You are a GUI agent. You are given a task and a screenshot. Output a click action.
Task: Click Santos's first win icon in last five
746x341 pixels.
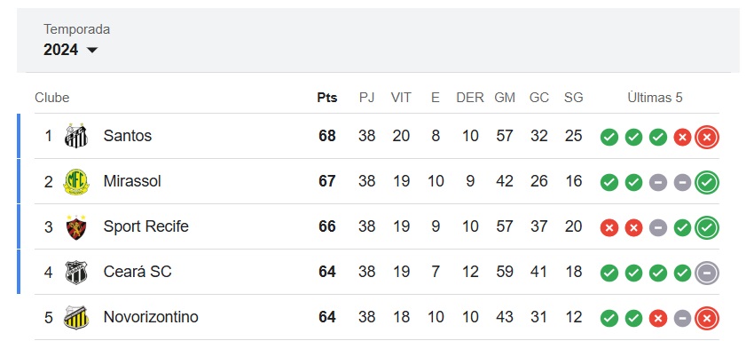click(x=609, y=137)
